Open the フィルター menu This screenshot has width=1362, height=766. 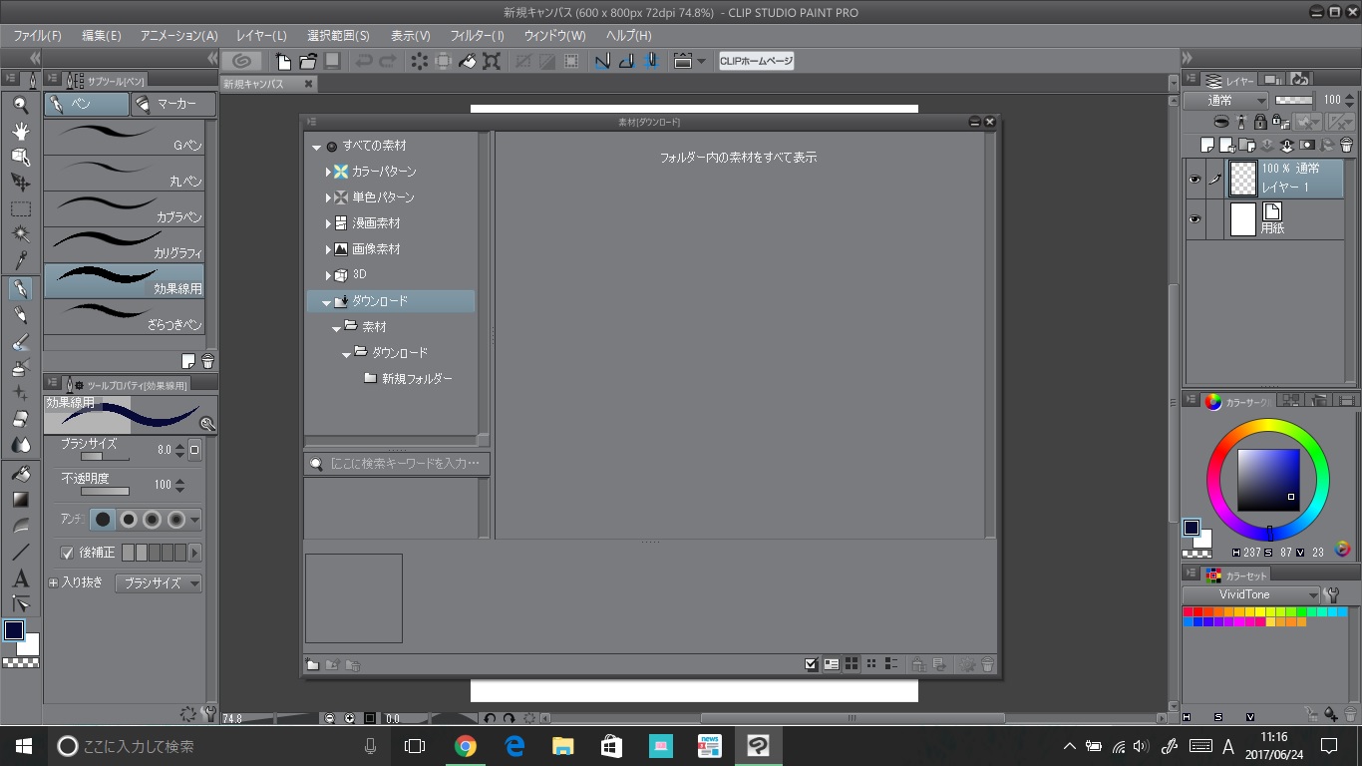477,35
